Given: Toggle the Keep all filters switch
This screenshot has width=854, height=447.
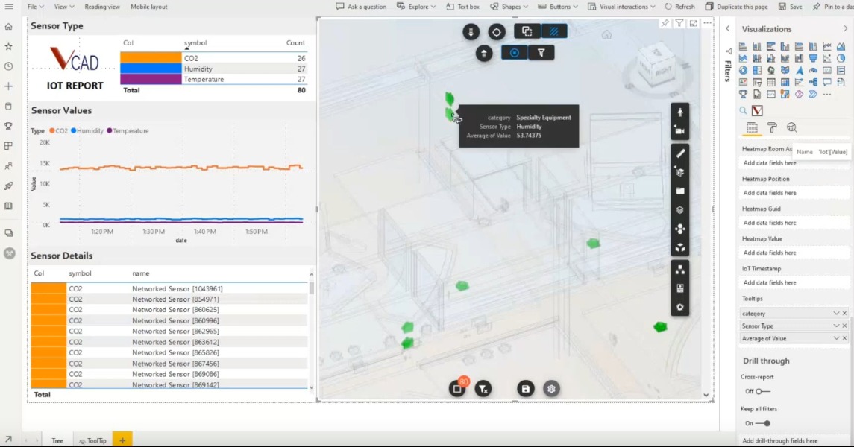Looking at the screenshot, I should click(763, 423).
